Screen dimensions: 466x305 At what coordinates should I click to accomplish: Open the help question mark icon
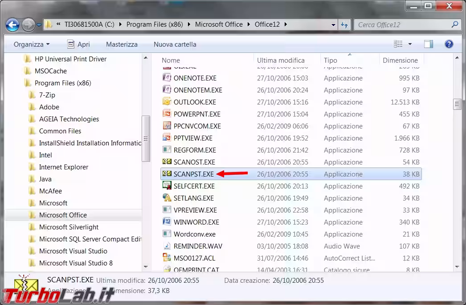tap(449, 44)
